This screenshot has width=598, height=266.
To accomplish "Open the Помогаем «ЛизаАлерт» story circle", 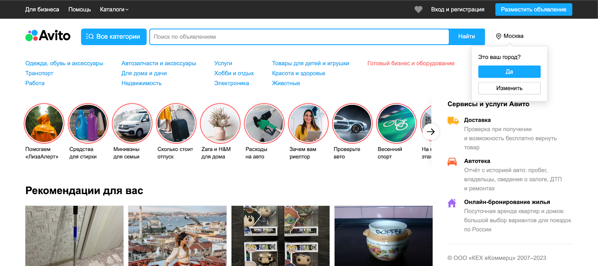I will click(x=44, y=123).
